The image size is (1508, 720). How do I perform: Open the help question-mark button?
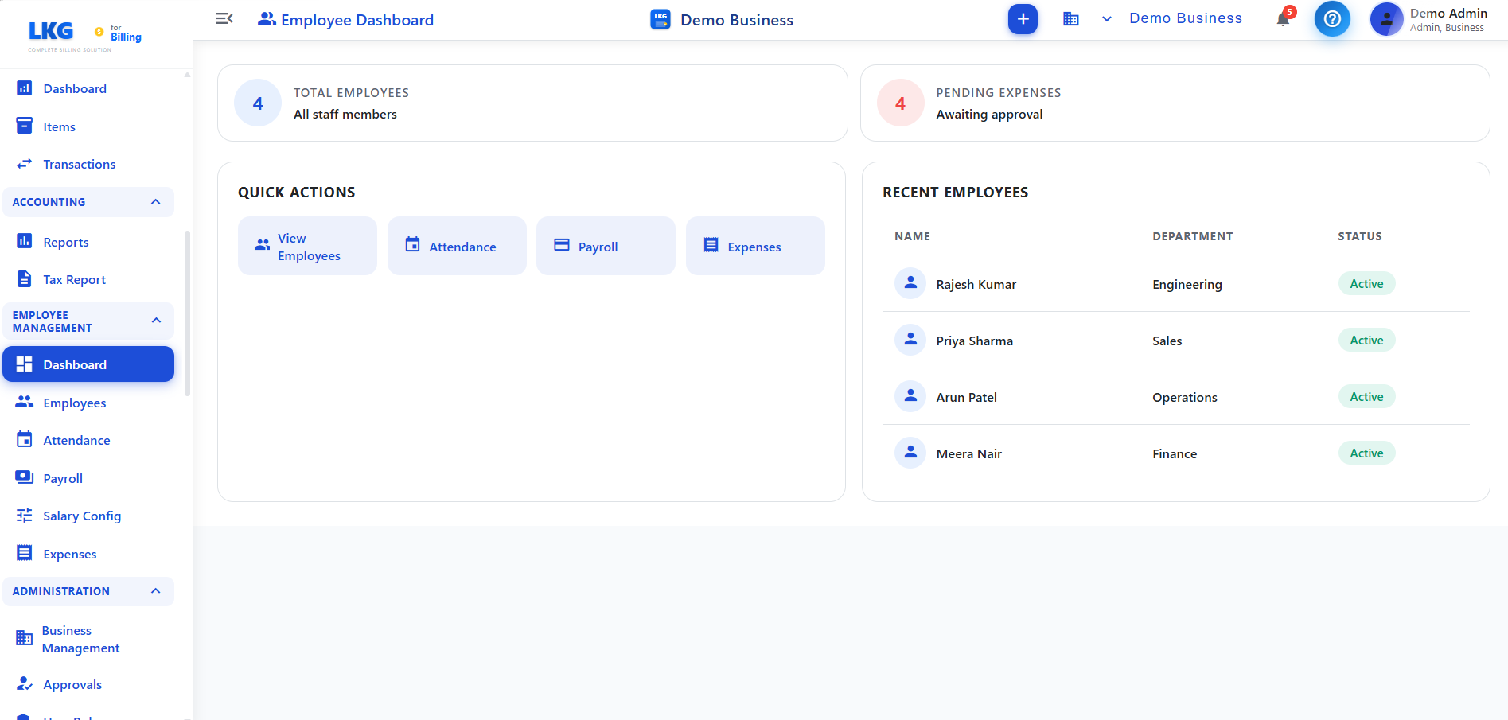[x=1332, y=19]
